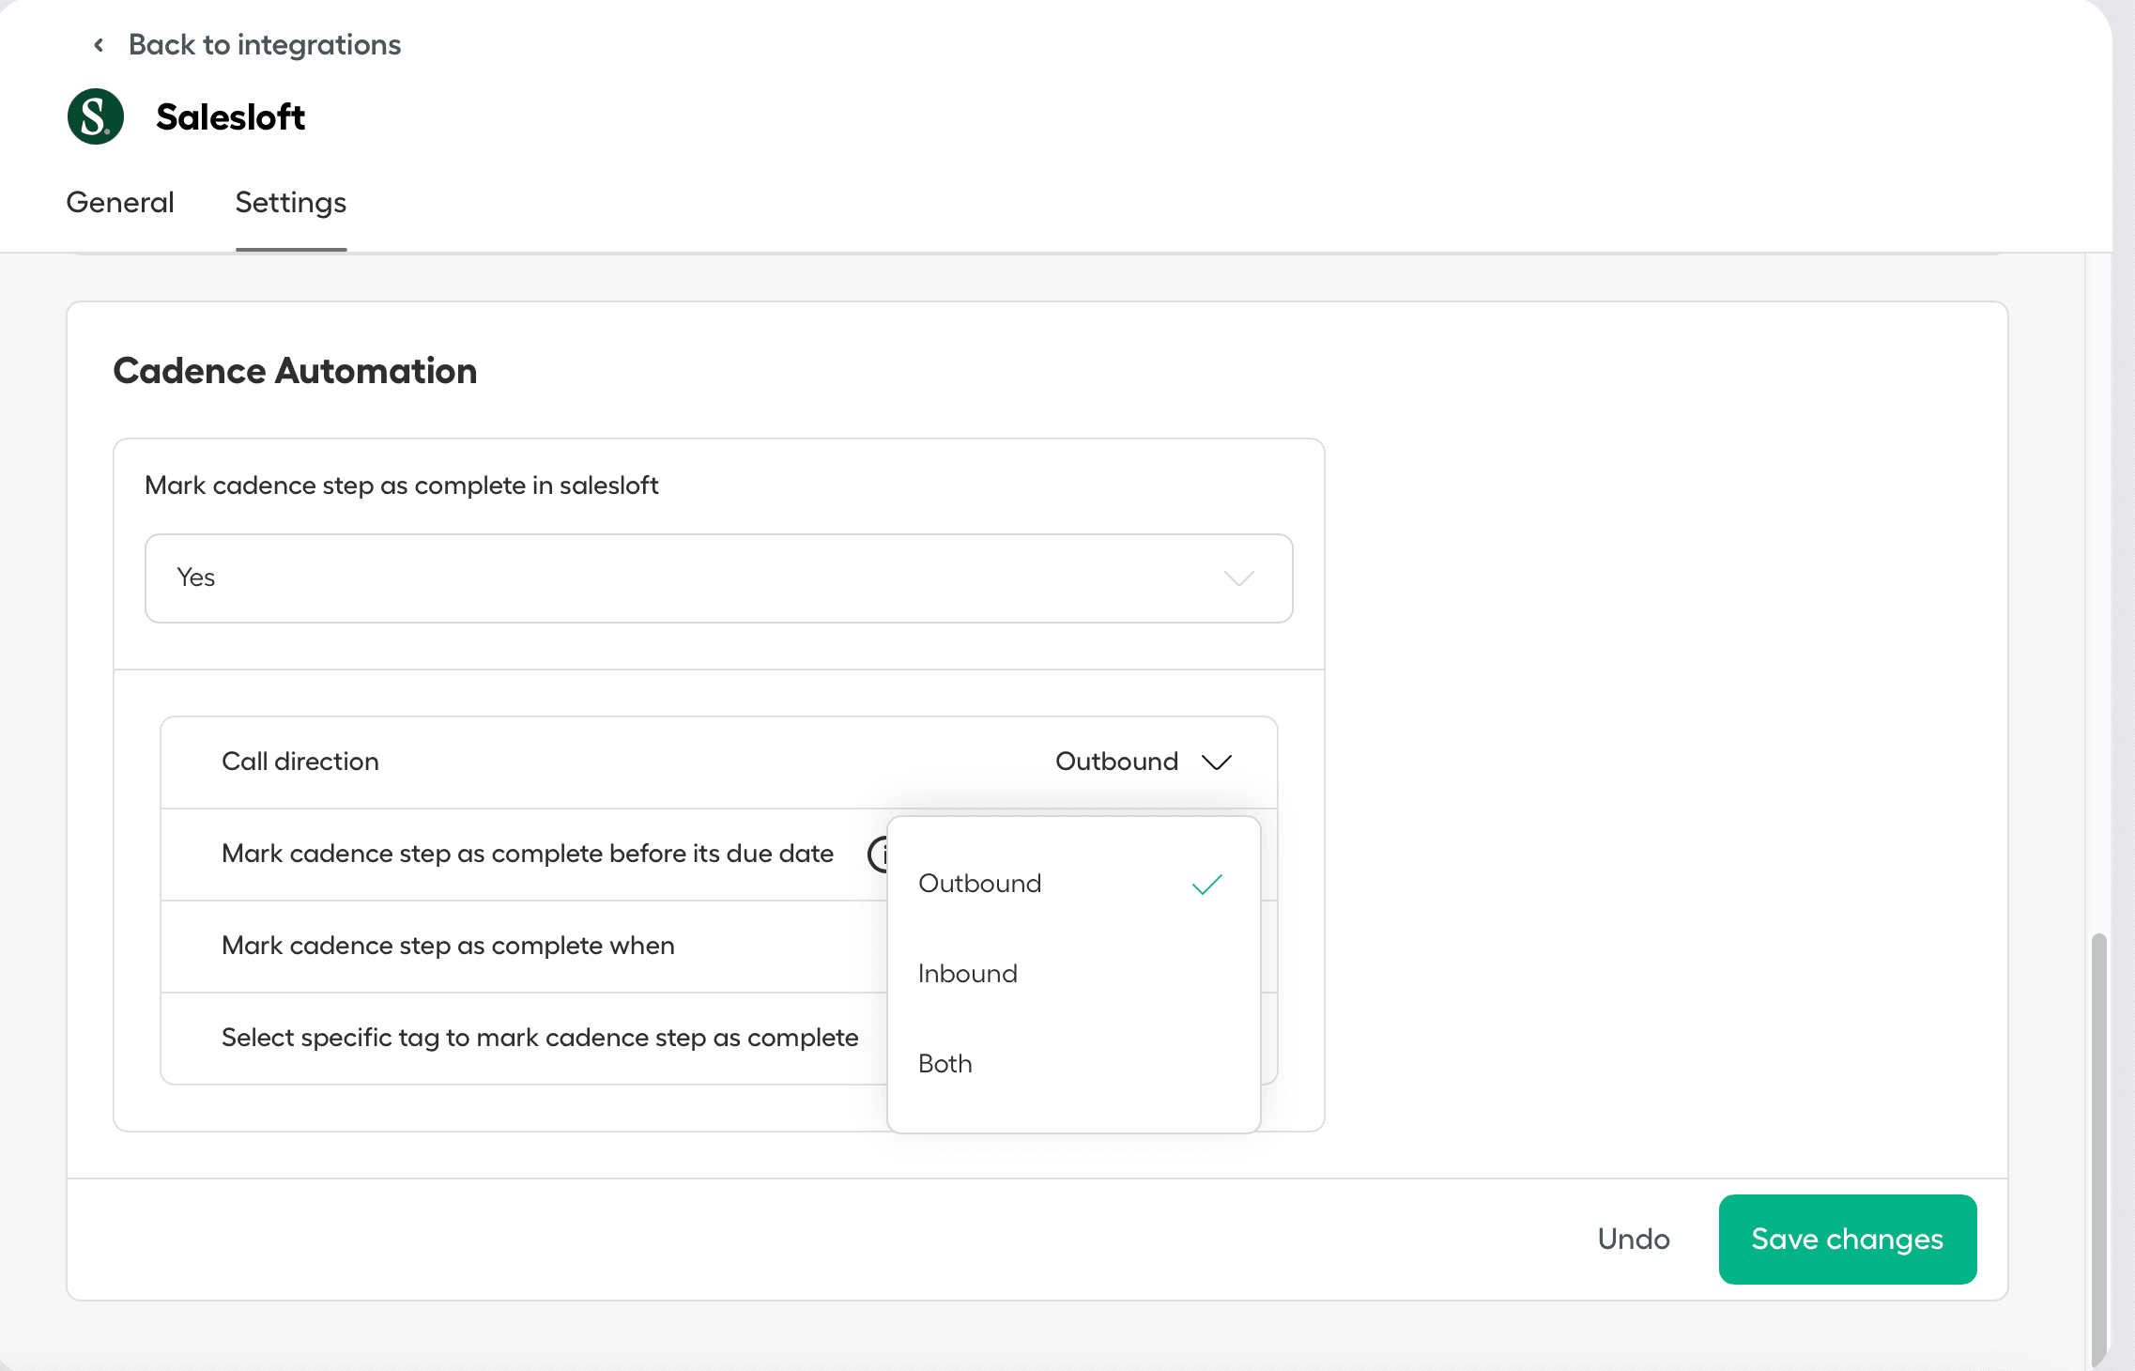Click the chevron next to Outbound value

click(x=1217, y=762)
